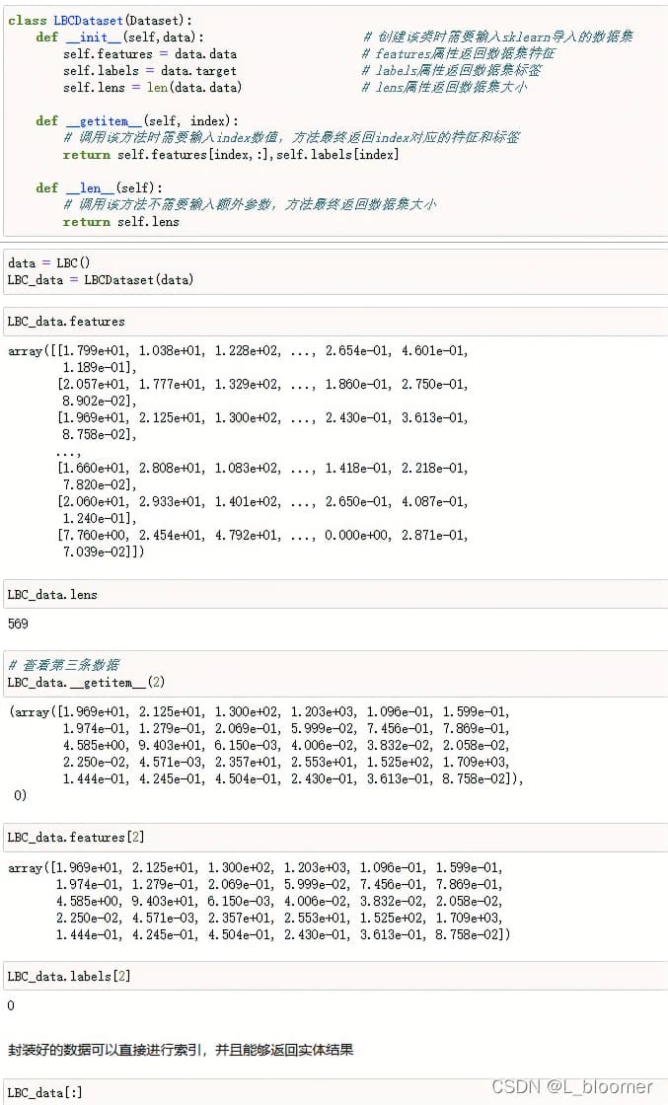Click the 'def __getitem__(self, index):' line

pyautogui.click(x=137, y=121)
